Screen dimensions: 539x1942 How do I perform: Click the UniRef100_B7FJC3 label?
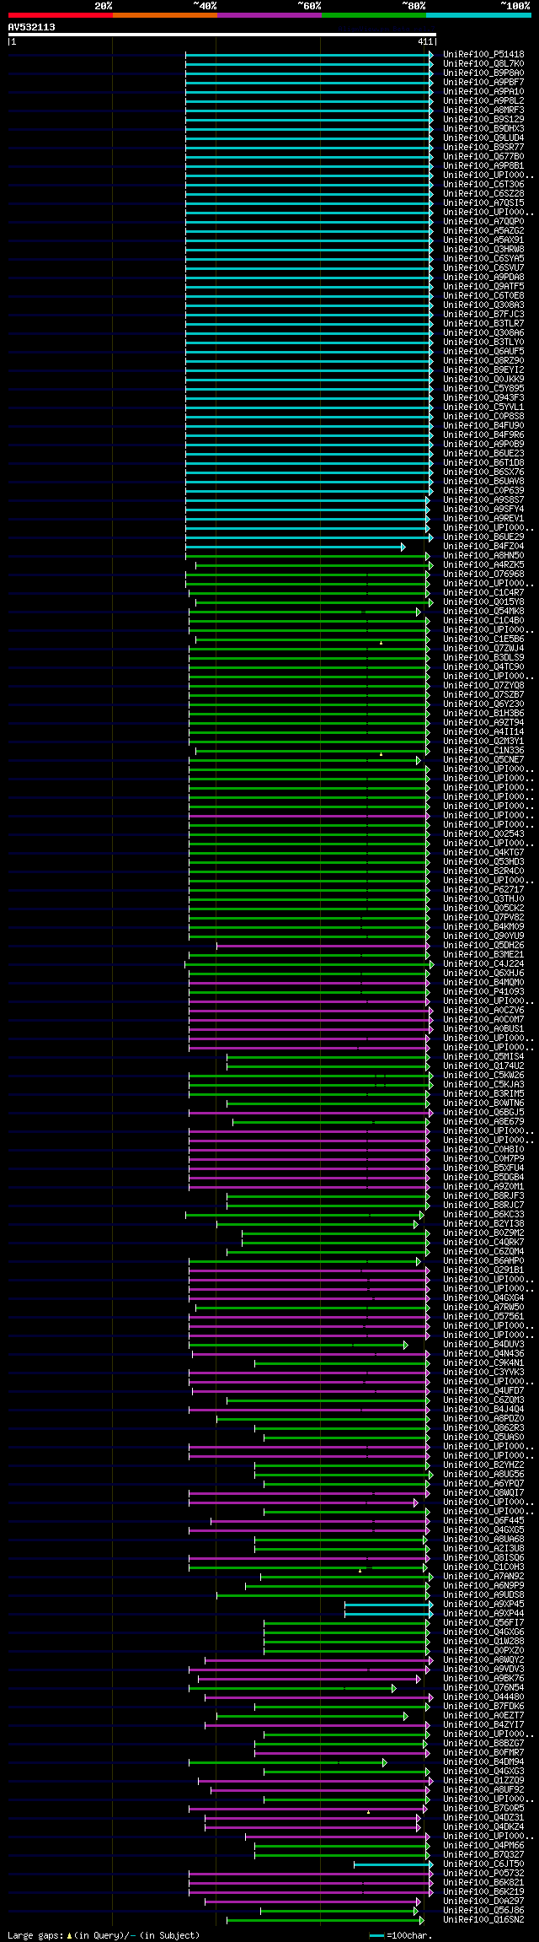(483, 315)
